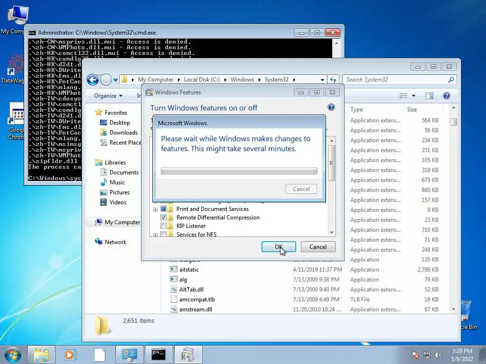Screen dimensions: 486x364
Task: Open the Documents library
Action: click(x=124, y=173)
